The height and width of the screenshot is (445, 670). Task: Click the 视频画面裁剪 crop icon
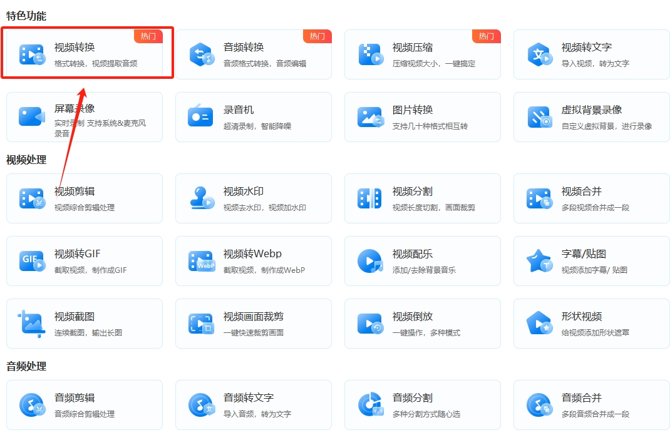(201, 324)
